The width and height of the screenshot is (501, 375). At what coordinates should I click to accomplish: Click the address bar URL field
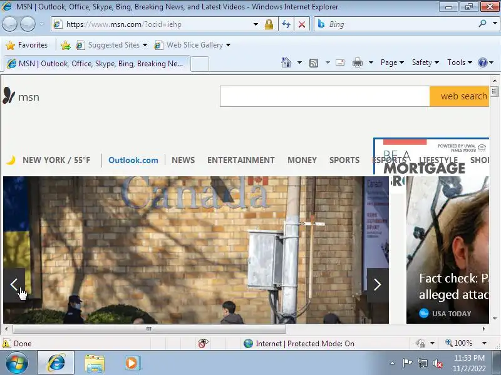tap(152, 24)
